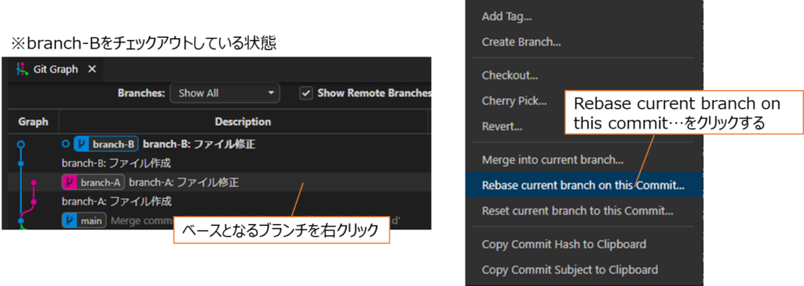Viewport: 804px width, 286px height.
Task: Close the Git Graph tab
Action: point(92,69)
